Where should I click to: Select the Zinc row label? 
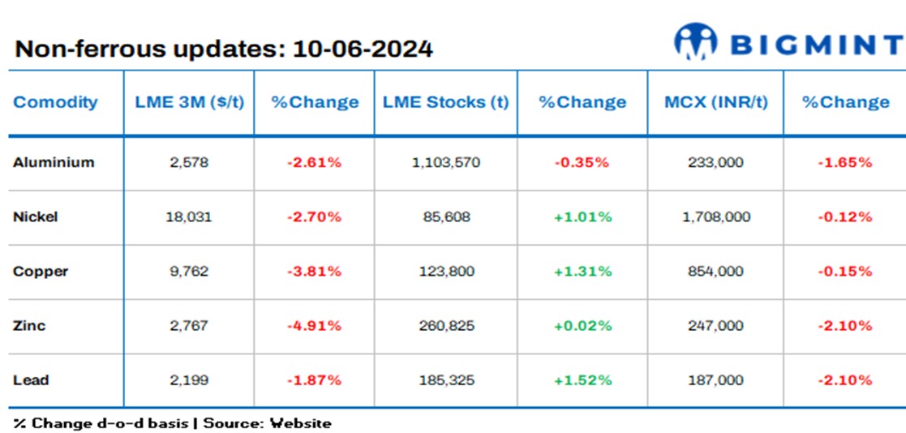coord(29,326)
